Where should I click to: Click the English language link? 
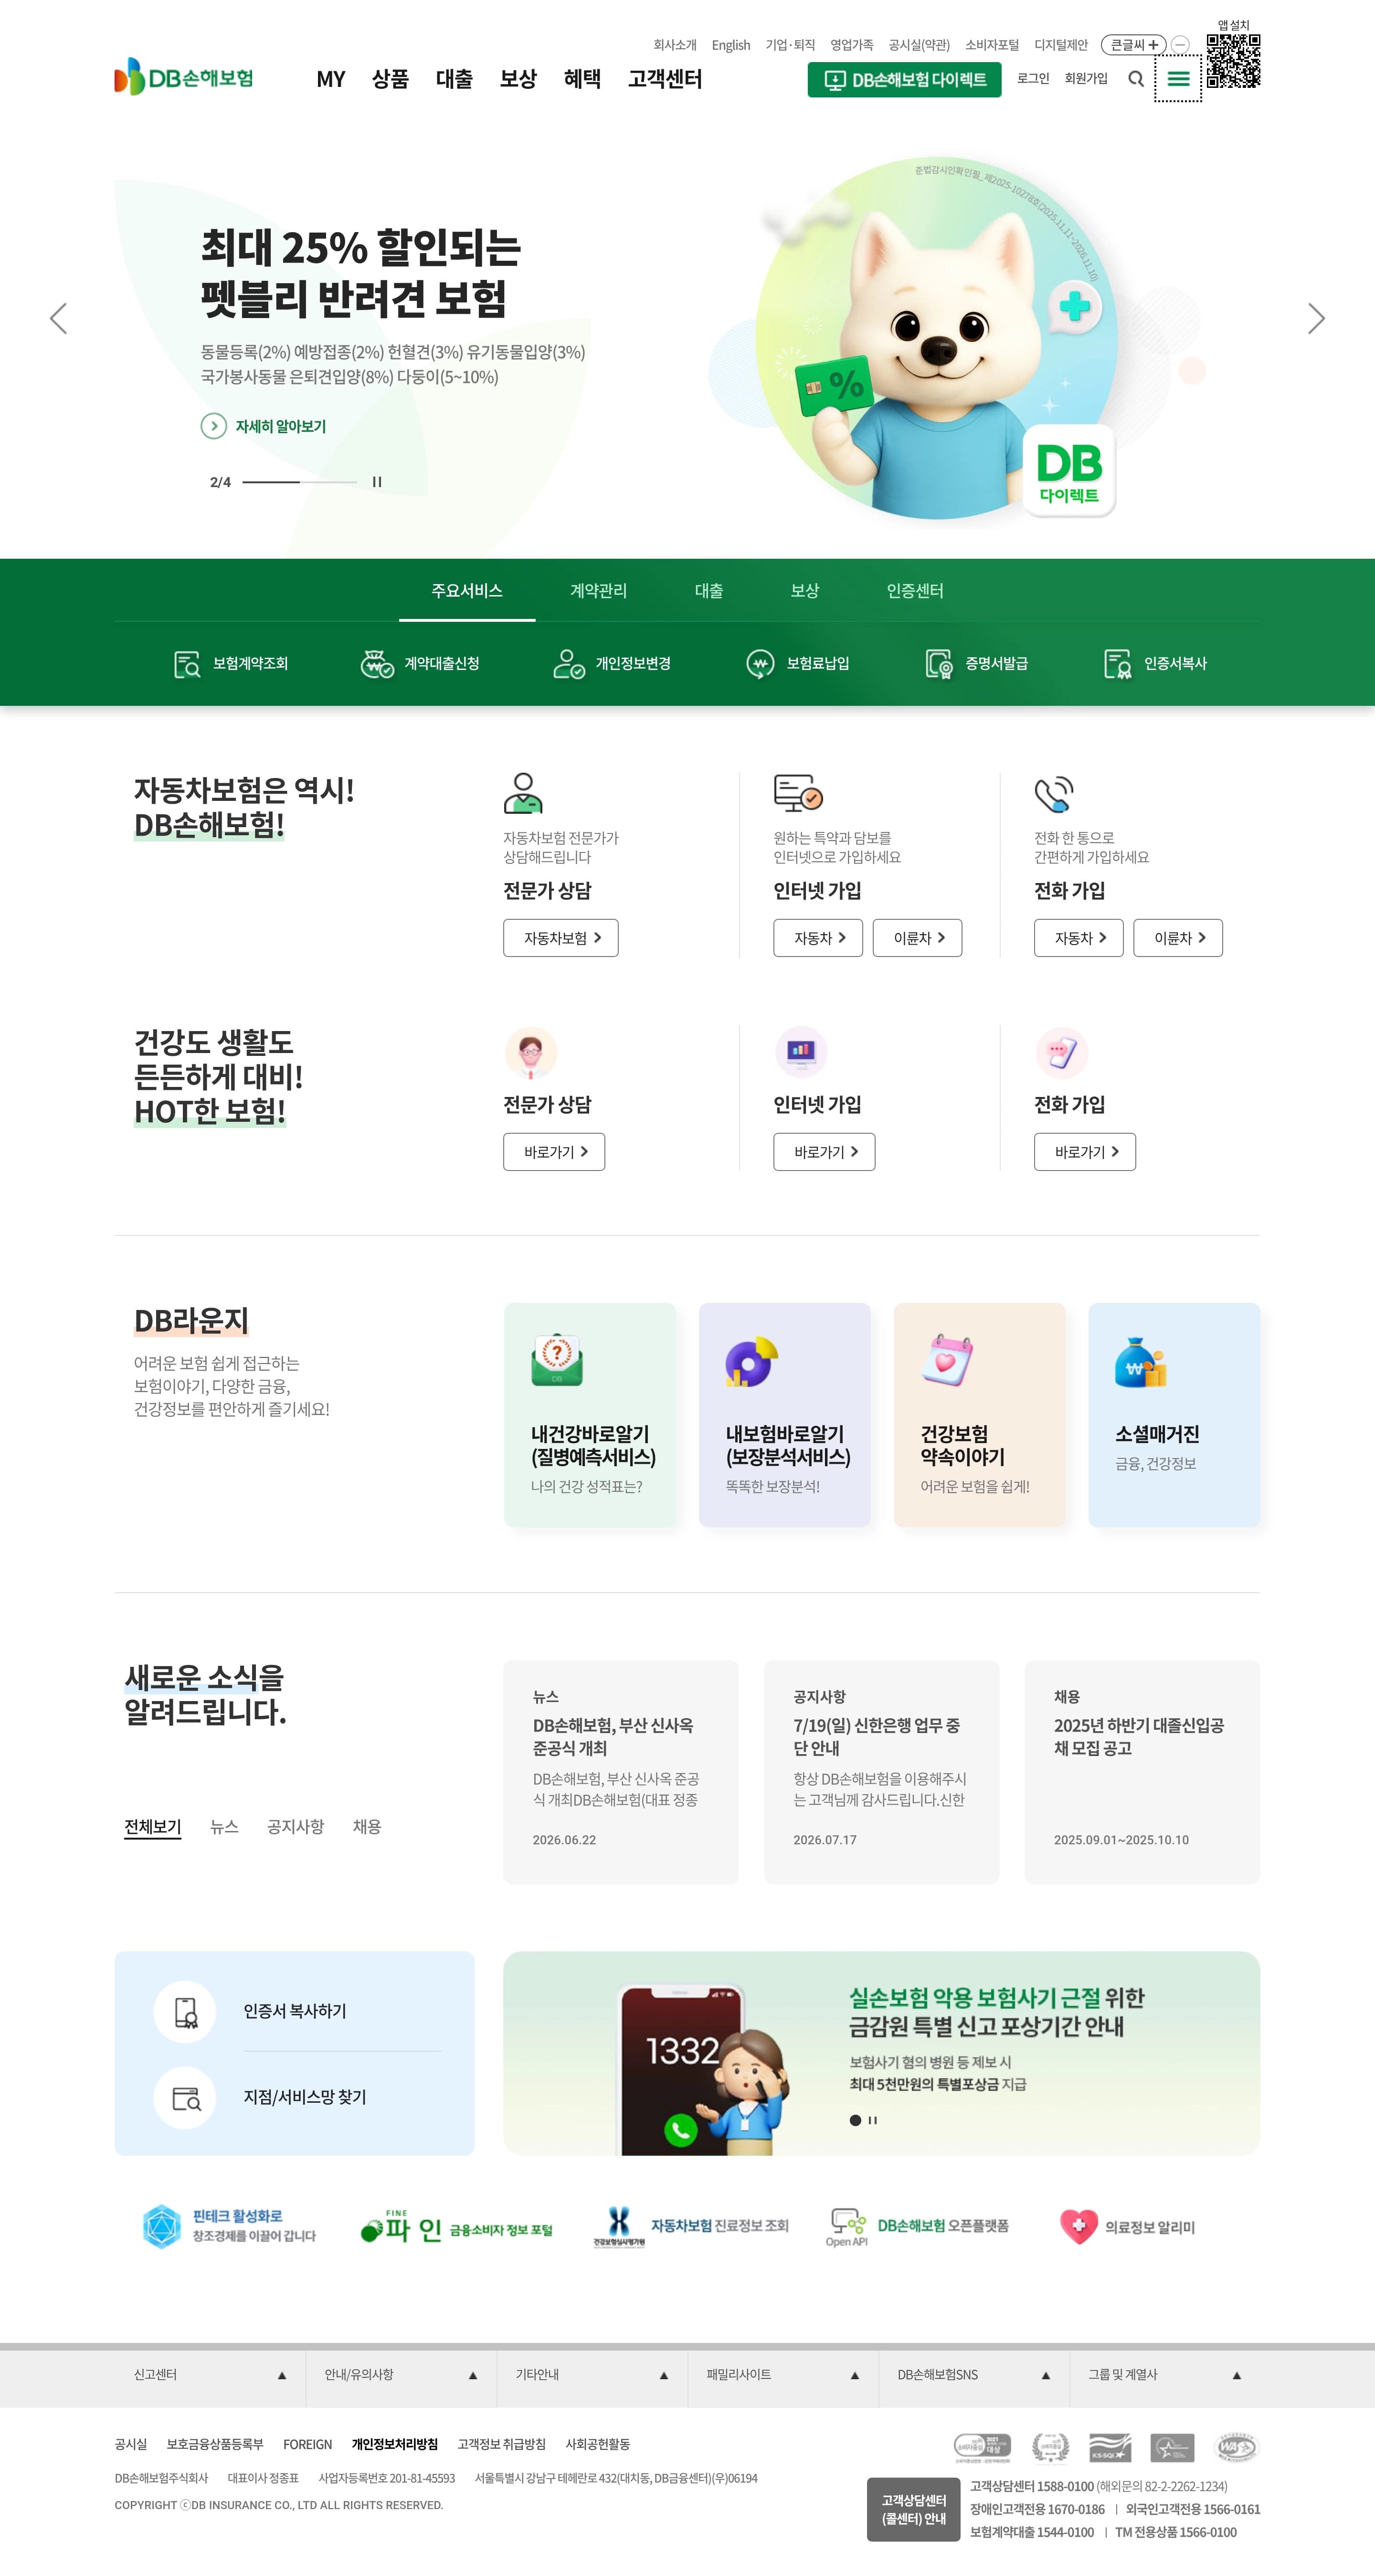(731, 45)
